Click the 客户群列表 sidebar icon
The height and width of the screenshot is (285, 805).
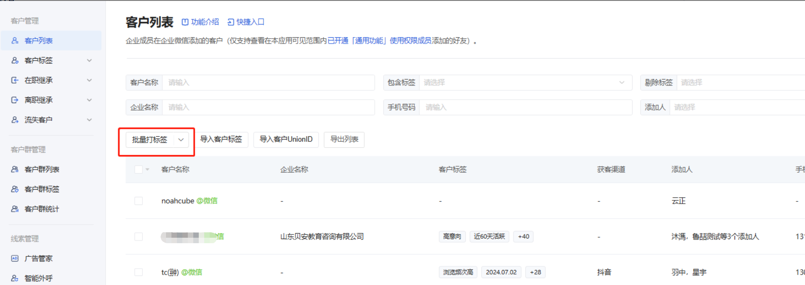(15, 169)
